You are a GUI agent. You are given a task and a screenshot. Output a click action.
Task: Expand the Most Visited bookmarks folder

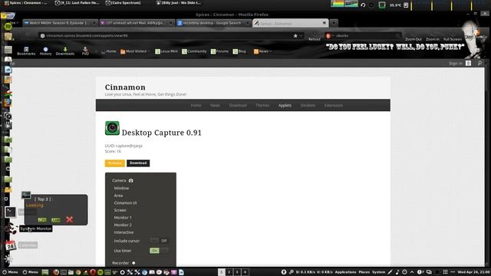click(x=135, y=51)
